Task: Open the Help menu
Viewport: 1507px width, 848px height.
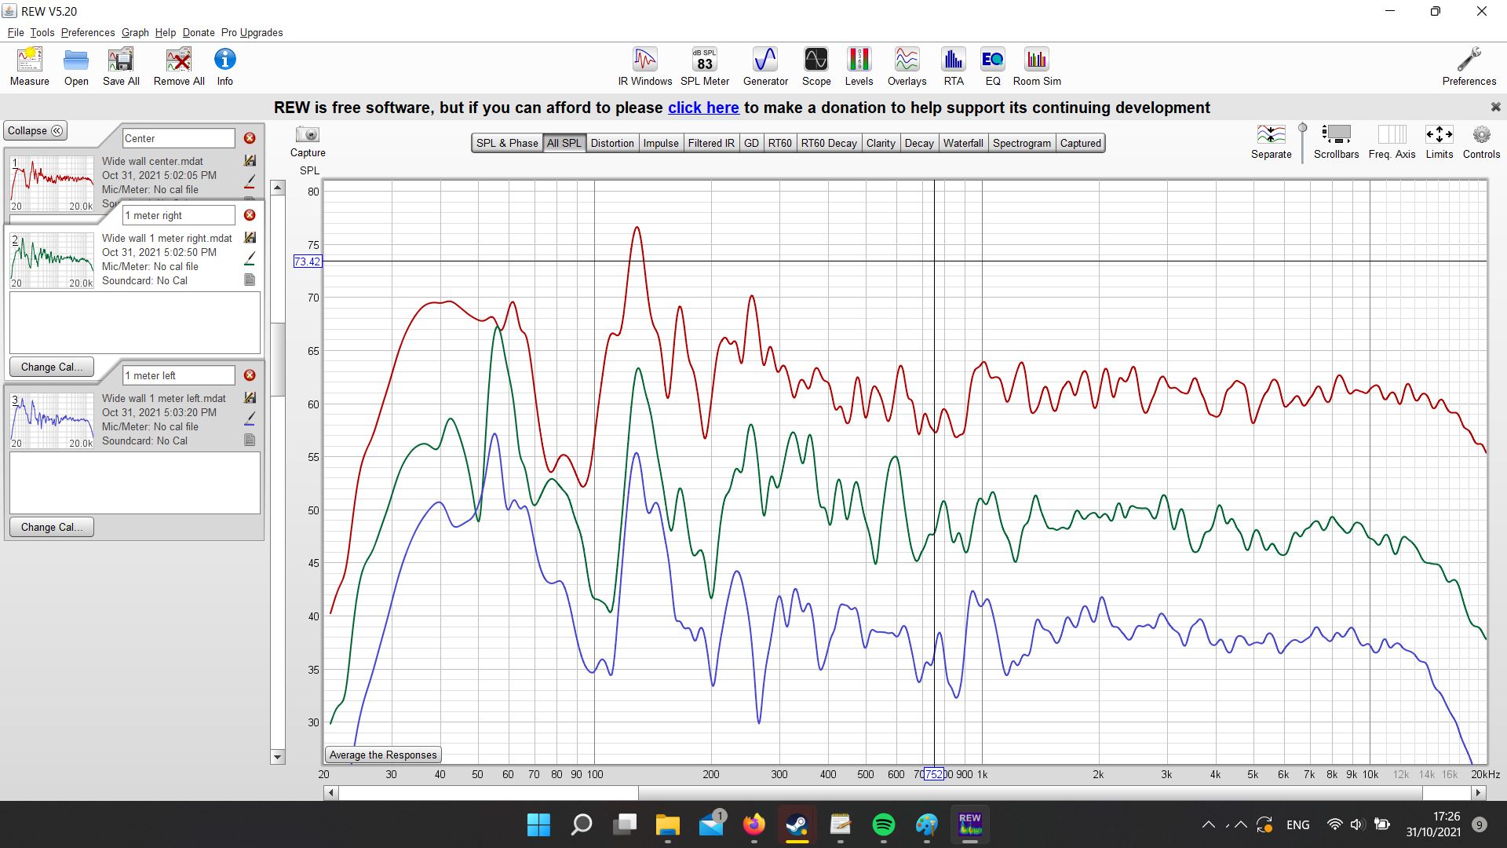Action: [166, 32]
